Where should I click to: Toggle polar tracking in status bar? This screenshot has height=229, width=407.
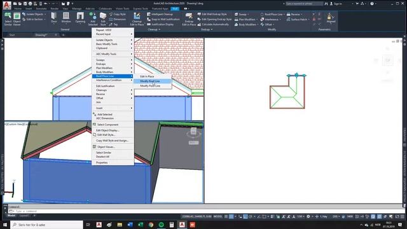(251, 216)
